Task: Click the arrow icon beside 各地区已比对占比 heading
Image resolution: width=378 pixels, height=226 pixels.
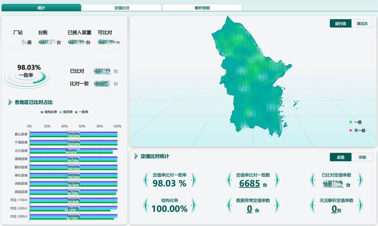Action: (x=10, y=102)
